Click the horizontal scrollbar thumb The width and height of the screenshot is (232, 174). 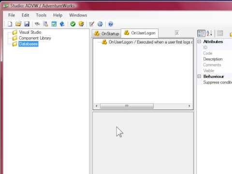(x=127, y=106)
